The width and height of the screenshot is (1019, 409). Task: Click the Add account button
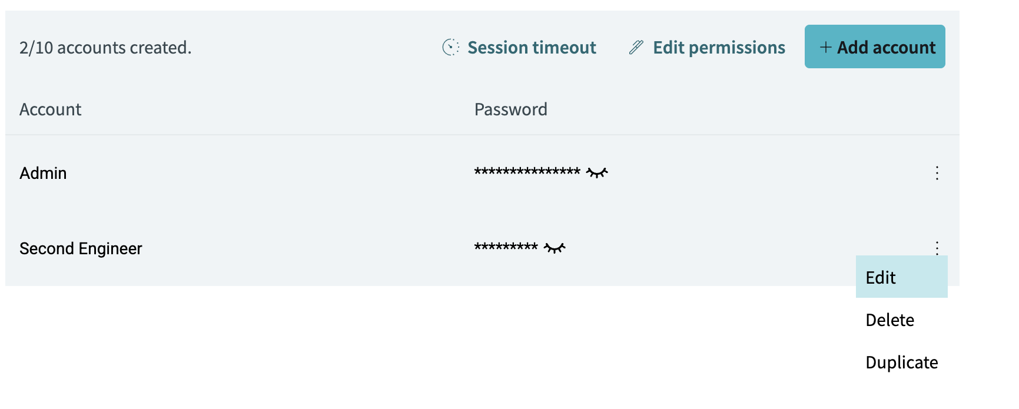coord(875,46)
